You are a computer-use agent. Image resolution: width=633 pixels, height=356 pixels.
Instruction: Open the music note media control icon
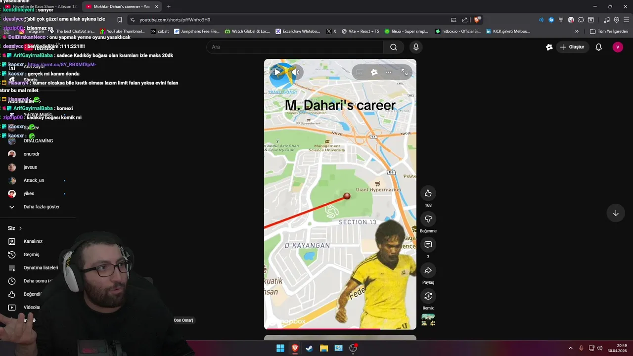[x=607, y=20]
